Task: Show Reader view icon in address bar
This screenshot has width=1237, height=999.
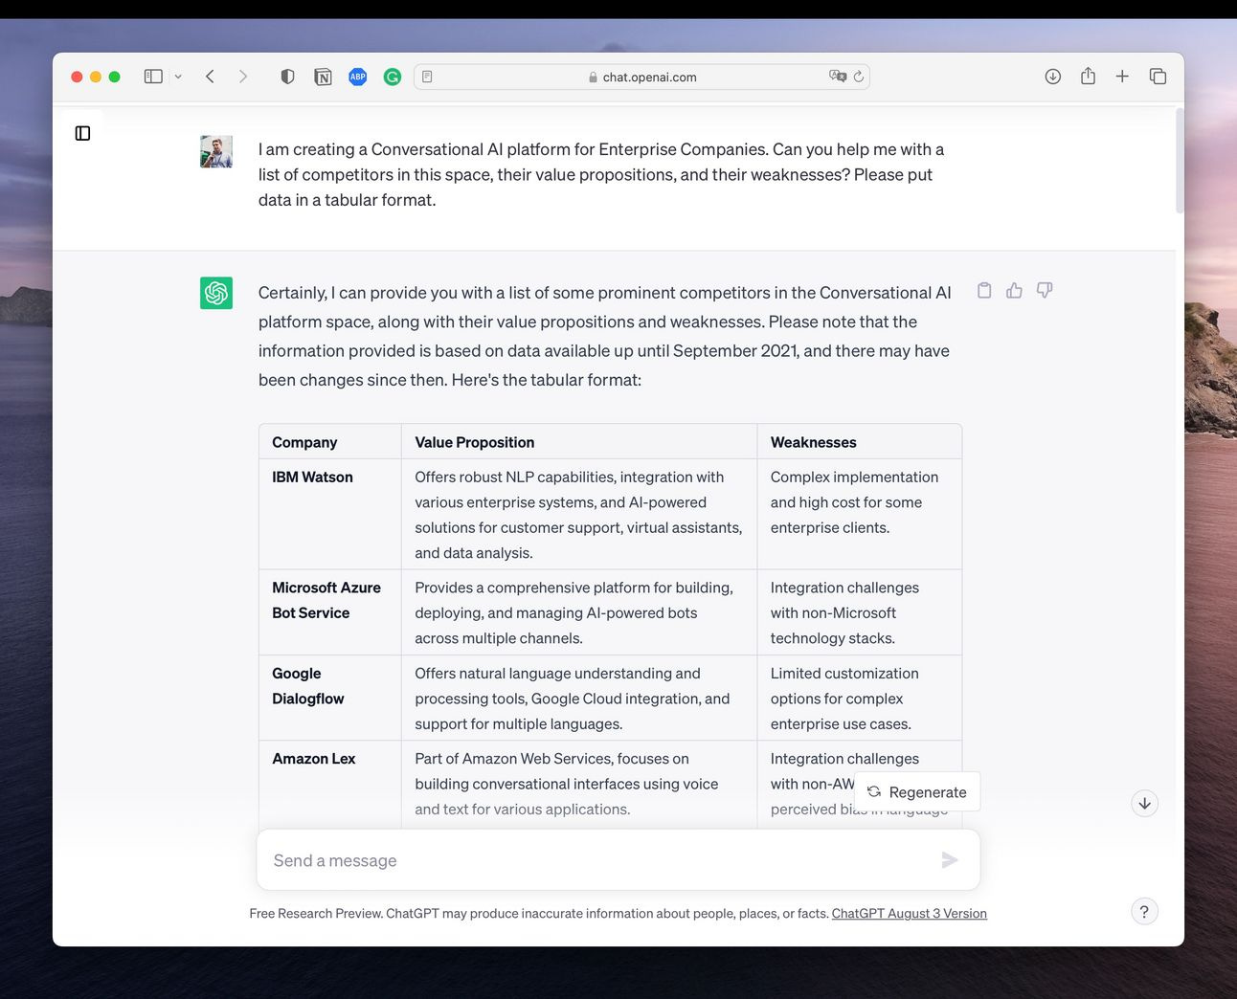Action: [427, 77]
